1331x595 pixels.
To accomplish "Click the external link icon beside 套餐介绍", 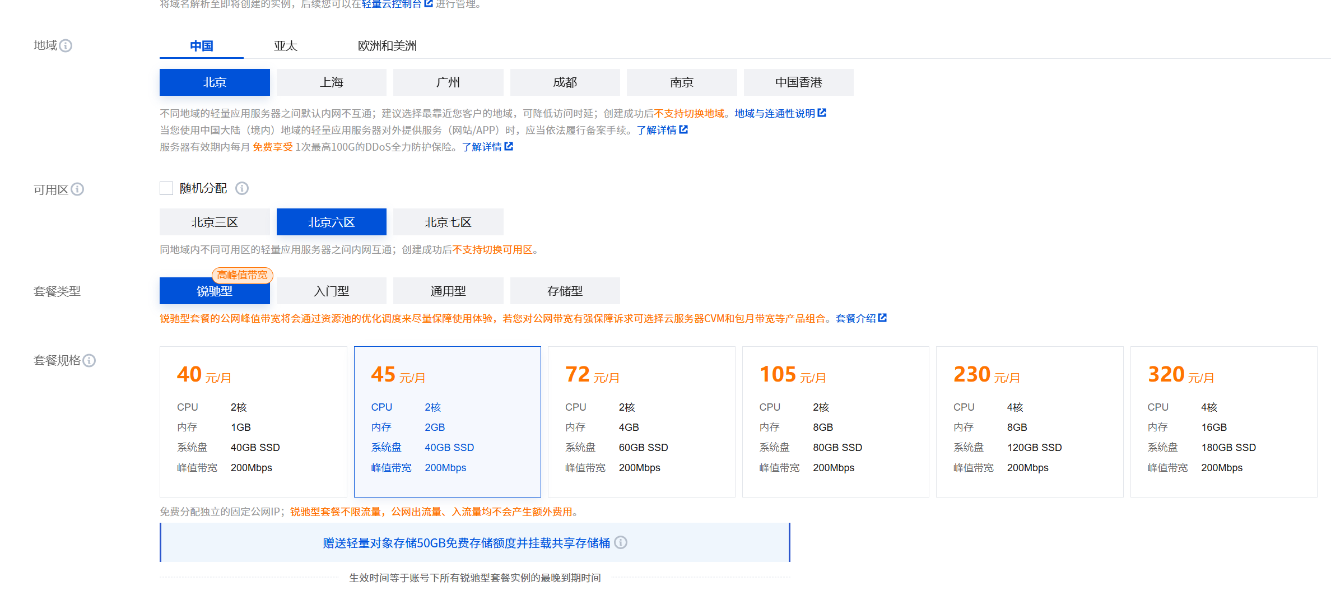I will click(882, 318).
